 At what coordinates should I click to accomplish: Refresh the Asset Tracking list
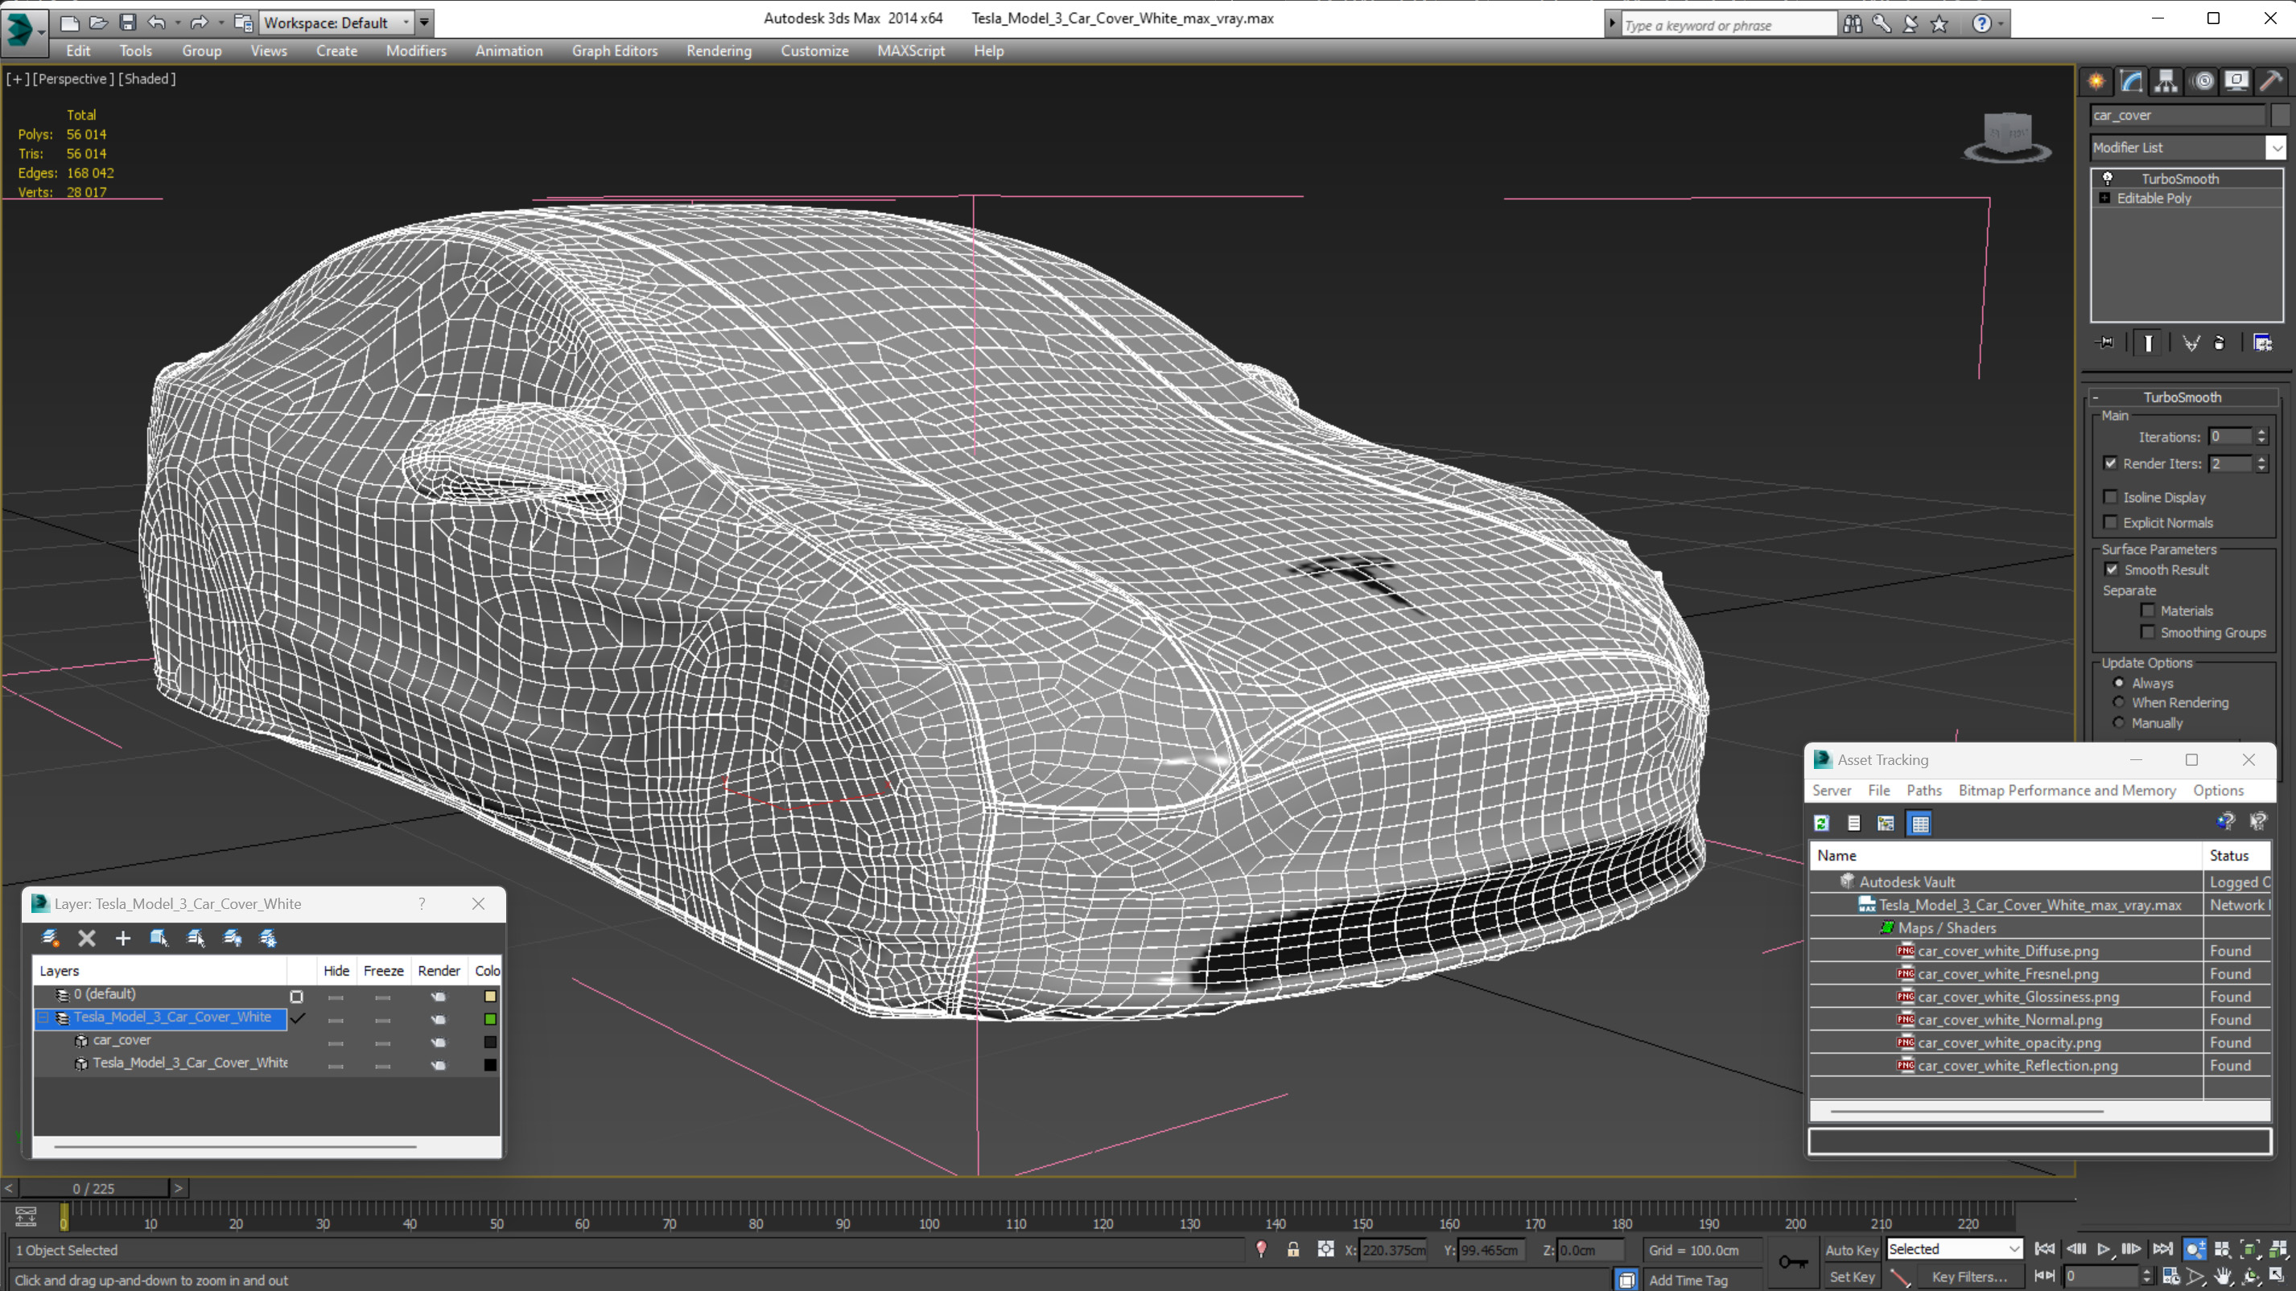[x=1822, y=823]
